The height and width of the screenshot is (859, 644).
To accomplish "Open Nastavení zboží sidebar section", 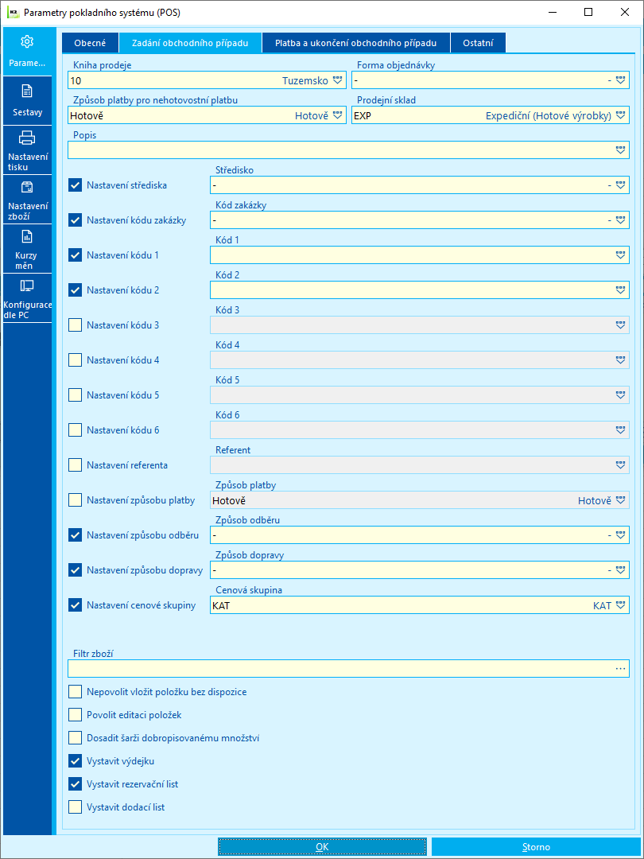I will tap(27, 200).
